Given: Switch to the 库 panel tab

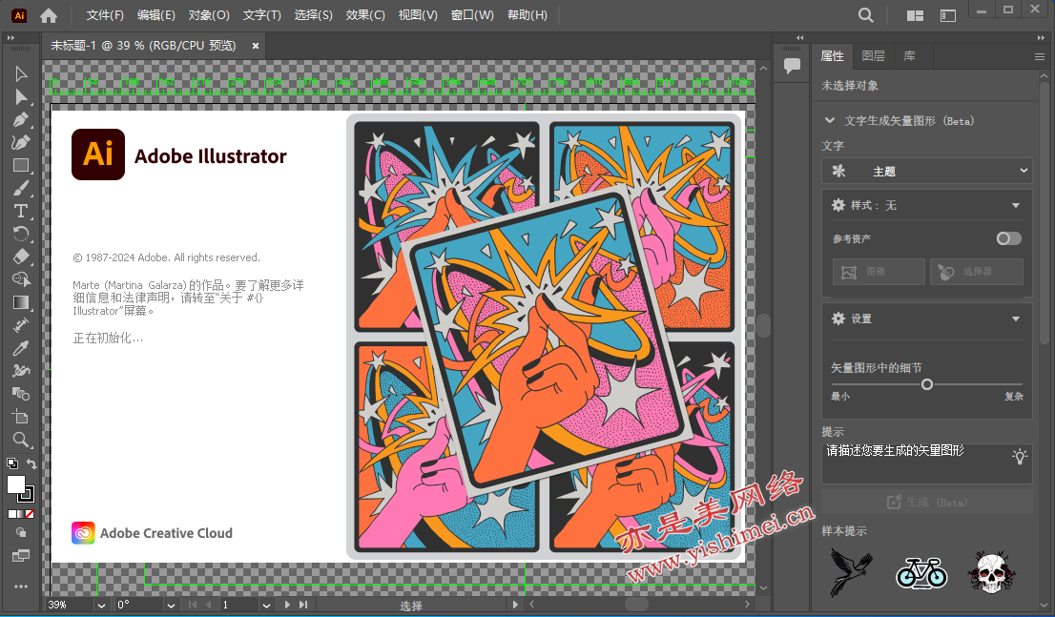Looking at the screenshot, I should click(x=909, y=56).
